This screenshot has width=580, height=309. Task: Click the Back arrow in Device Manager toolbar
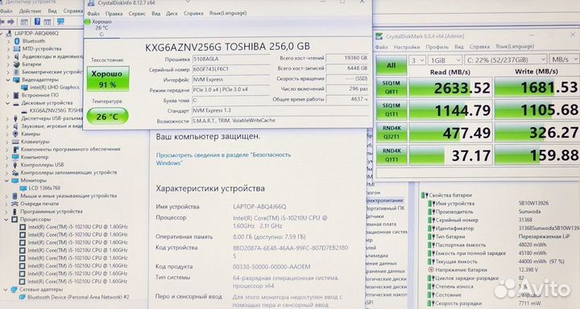(x=3, y=22)
